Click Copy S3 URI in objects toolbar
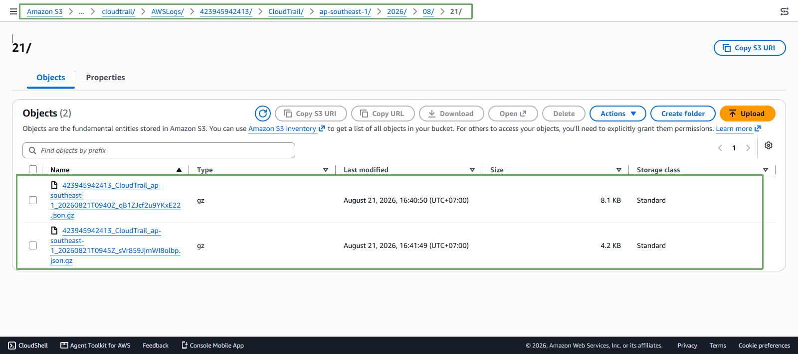Viewport: 798px width, 354px height. click(x=311, y=114)
